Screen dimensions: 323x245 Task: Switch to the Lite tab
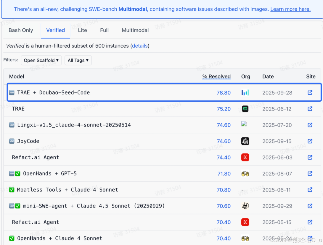[x=82, y=30]
